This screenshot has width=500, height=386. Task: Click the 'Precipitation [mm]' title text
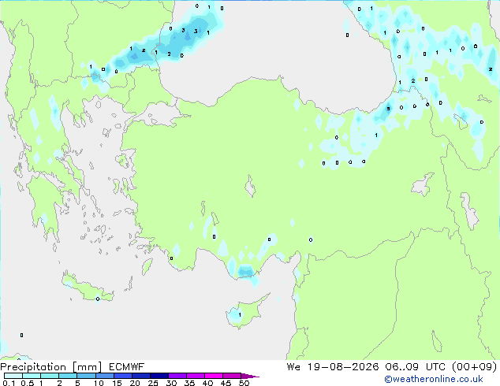51,367
